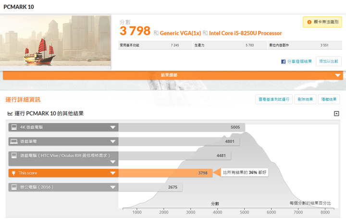The image size is (346, 219).
Task: Click the monitor icon on the HTC Vive row
Action: click(14, 156)
